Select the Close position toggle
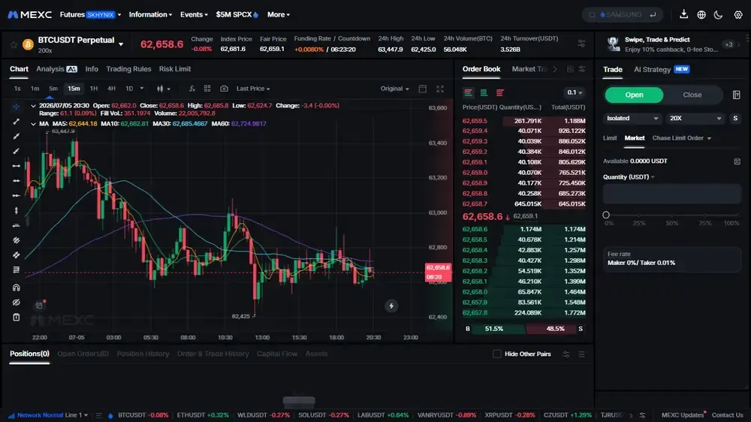The height and width of the screenshot is (422, 751). (x=692, y=95)
